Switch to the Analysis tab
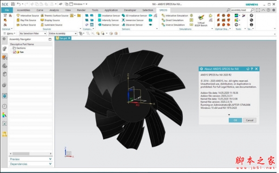The image size is (279, 173). [x=54, y=10]
